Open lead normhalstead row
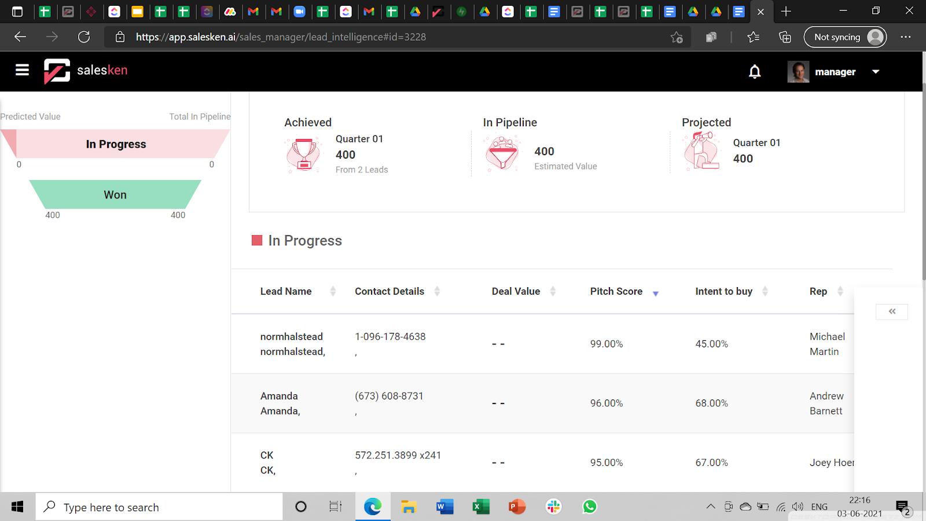Image resolution: width=926 pixels, height=521 pixels. 542,344
